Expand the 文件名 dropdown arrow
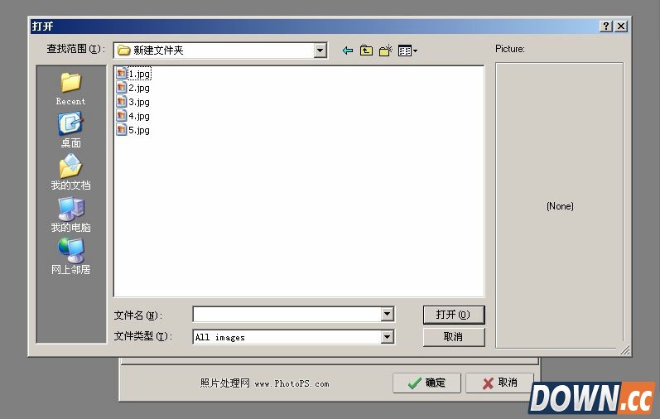The image size is (660, 419). point(387,315)
